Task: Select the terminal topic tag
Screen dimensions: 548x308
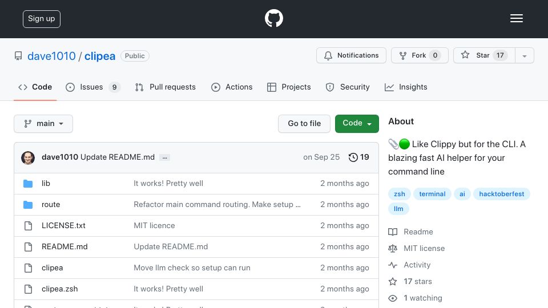Action: point(432,194)
